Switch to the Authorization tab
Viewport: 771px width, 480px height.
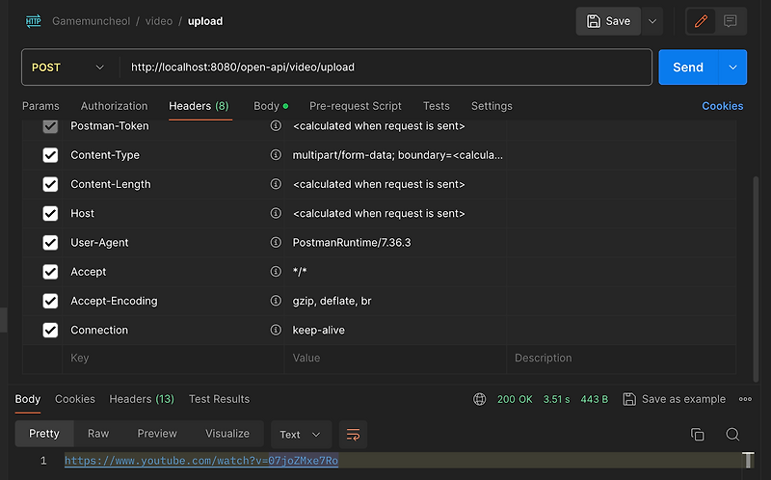click(x=114, y=106)
